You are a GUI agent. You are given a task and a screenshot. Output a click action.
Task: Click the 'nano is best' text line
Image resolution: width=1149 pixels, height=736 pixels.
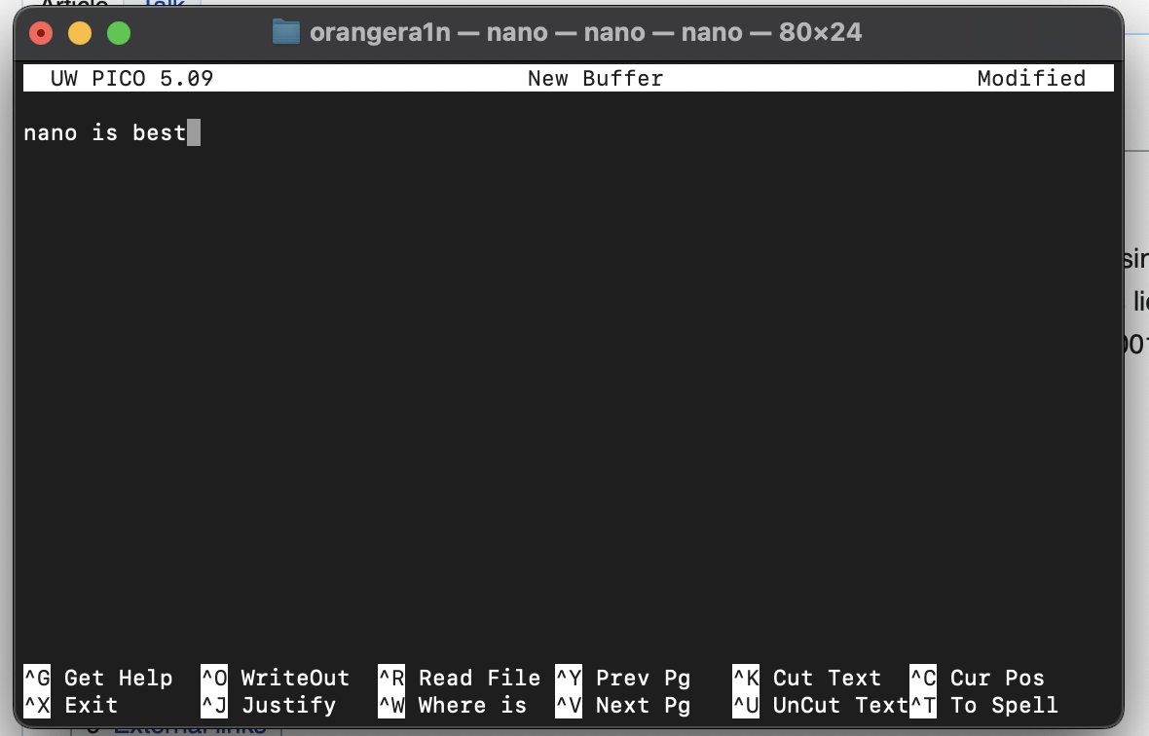(x=105, y=132)
